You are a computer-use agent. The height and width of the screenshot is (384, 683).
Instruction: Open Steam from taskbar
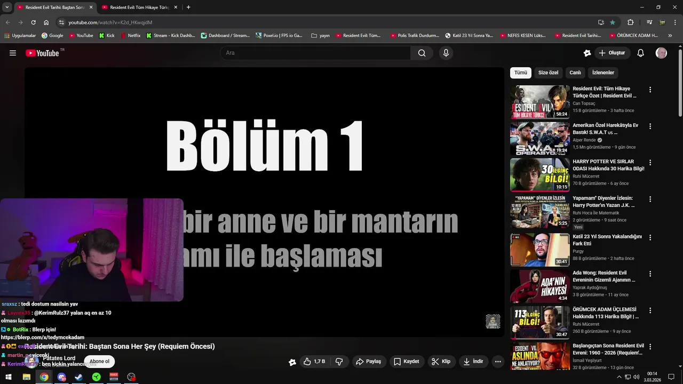pos(78,377)
